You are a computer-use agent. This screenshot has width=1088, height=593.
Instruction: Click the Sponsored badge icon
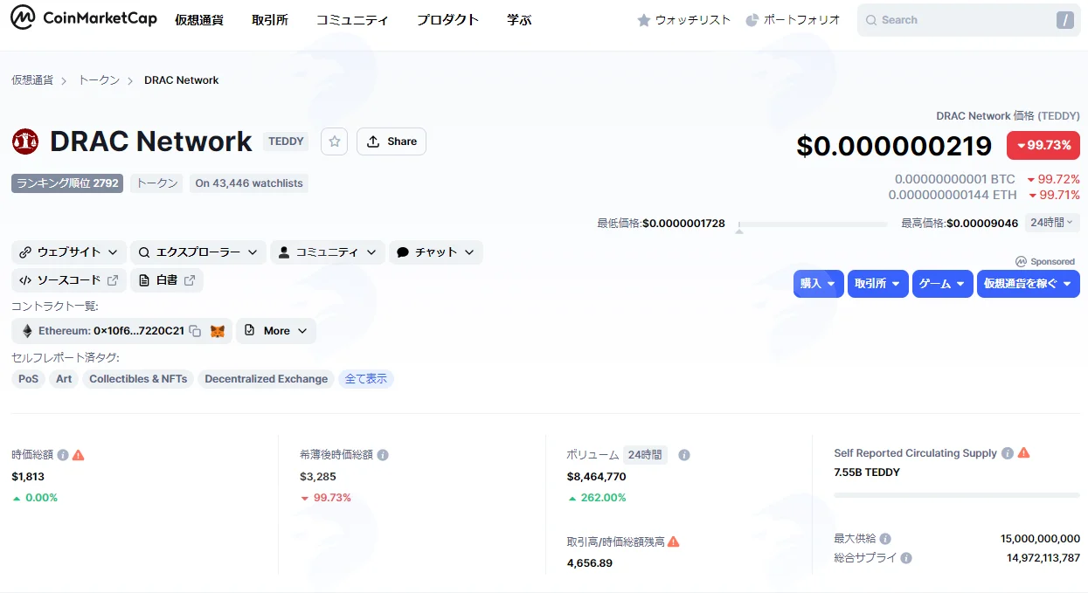pos(1021,261)
